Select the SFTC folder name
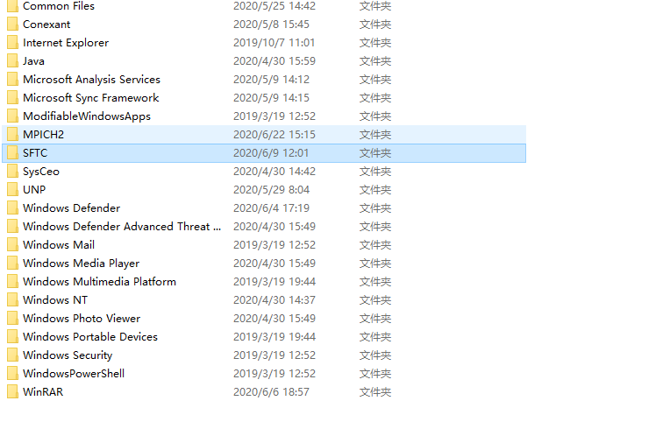The height and width of the screenshot is (443, 670). [x=35, y=153]
